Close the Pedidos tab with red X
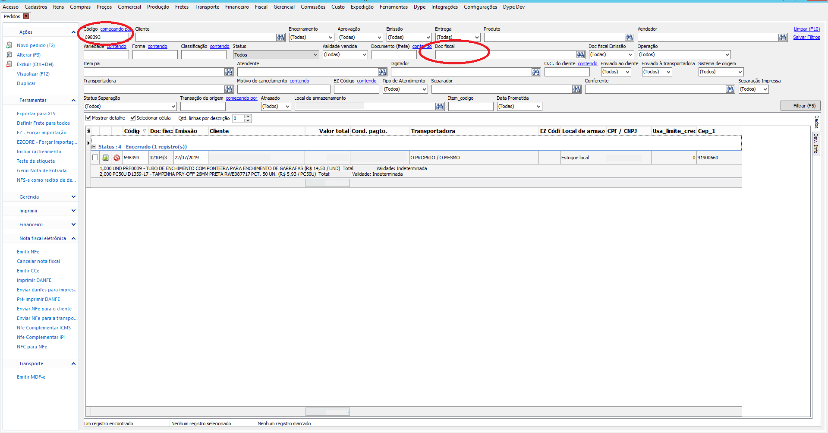This screenshot has height=433, width=828. click(x=26, y=16)
